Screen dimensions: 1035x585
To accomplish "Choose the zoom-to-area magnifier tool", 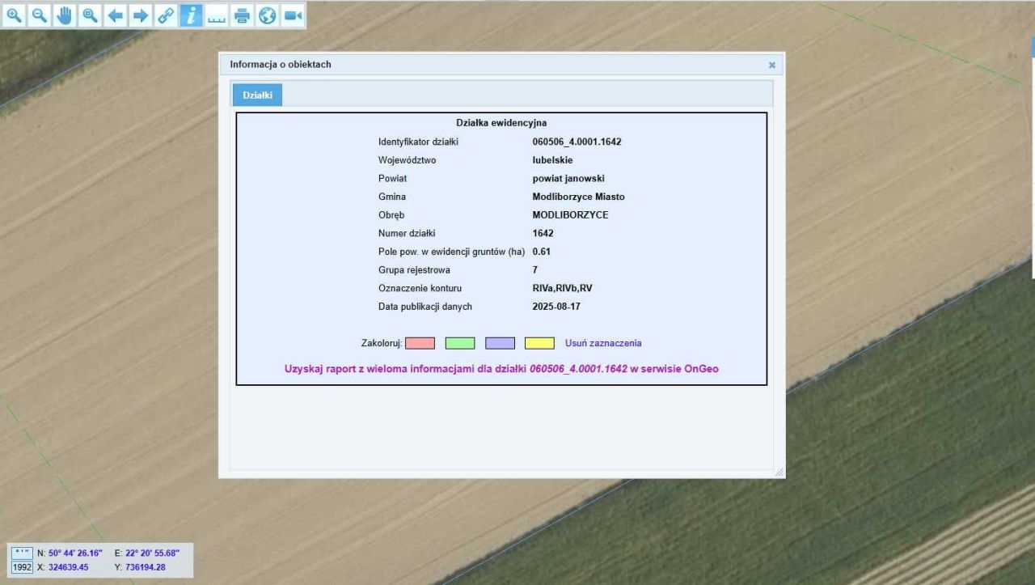I will 90,15.
